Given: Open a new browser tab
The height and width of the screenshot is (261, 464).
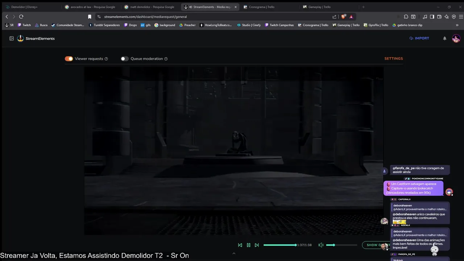Looking at the screenshot, I should (363, 7).
